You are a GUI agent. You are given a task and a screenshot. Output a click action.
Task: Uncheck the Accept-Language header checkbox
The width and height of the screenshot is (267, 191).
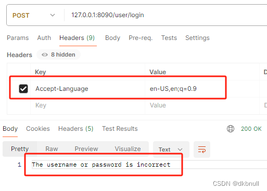point(23,89)
